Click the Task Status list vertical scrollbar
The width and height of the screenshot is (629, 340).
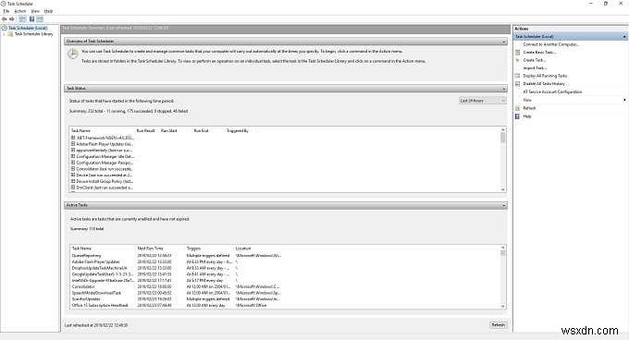(503, 160)
